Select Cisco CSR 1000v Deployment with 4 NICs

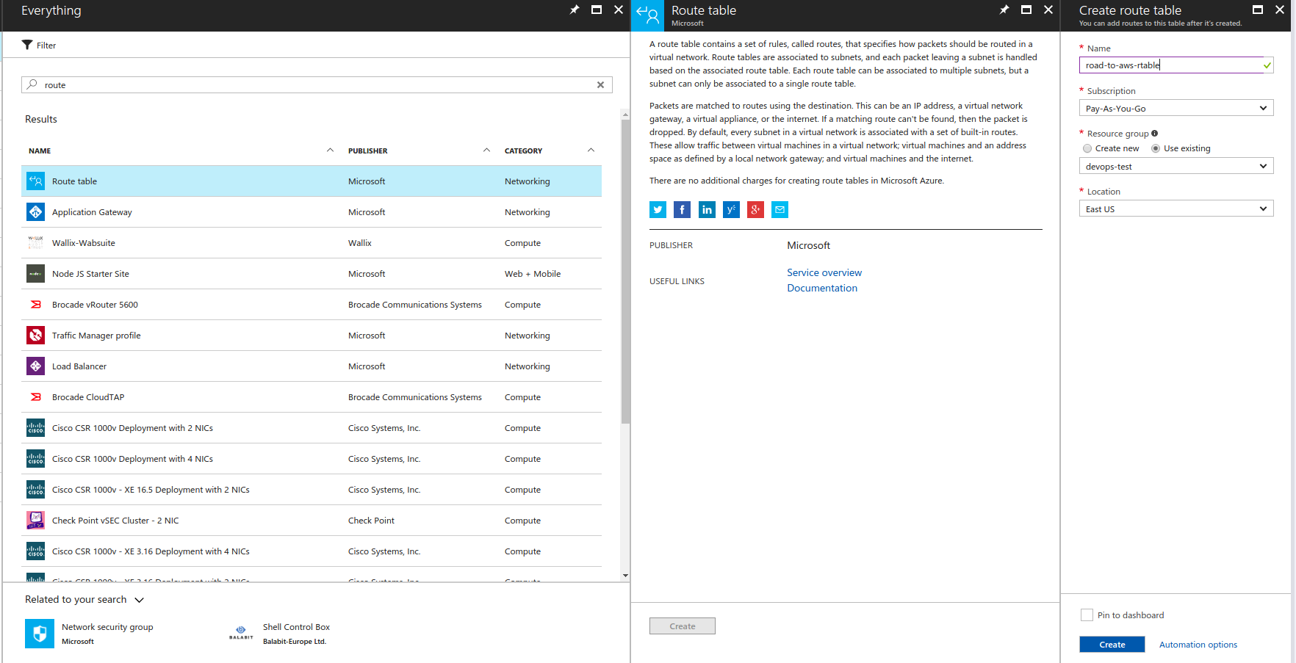312,459
